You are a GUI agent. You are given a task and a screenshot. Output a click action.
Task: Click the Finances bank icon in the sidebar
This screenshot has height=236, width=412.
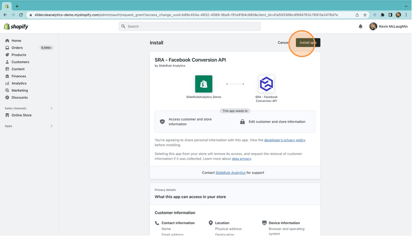(x=7, y=76)
